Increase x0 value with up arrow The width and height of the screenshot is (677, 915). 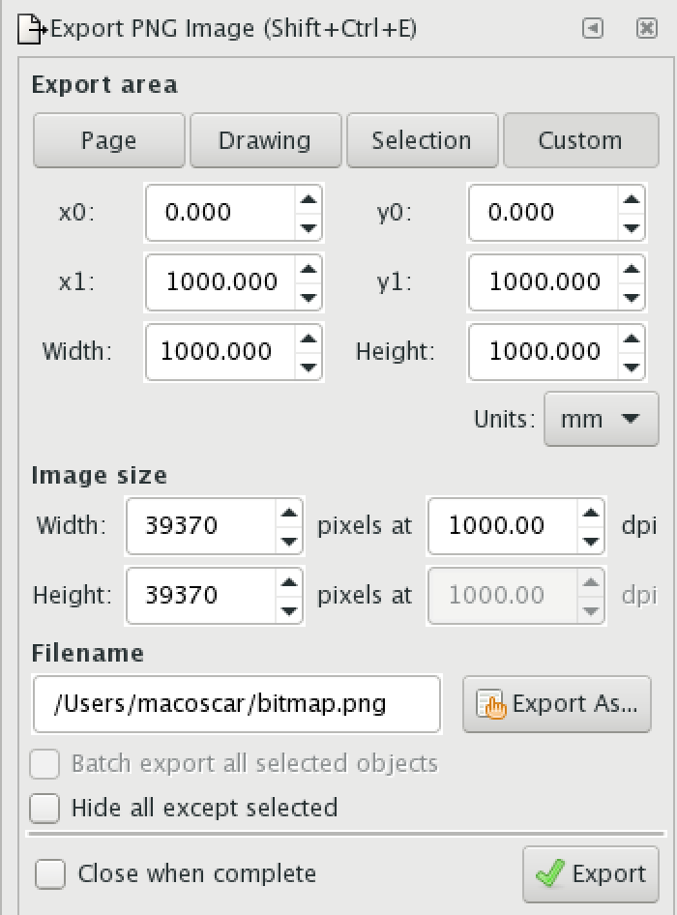point(309,201)
